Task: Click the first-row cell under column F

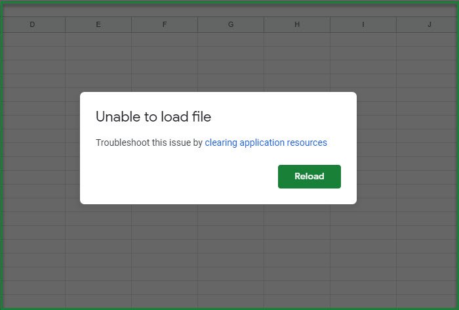Action: [x=165, y=39]
